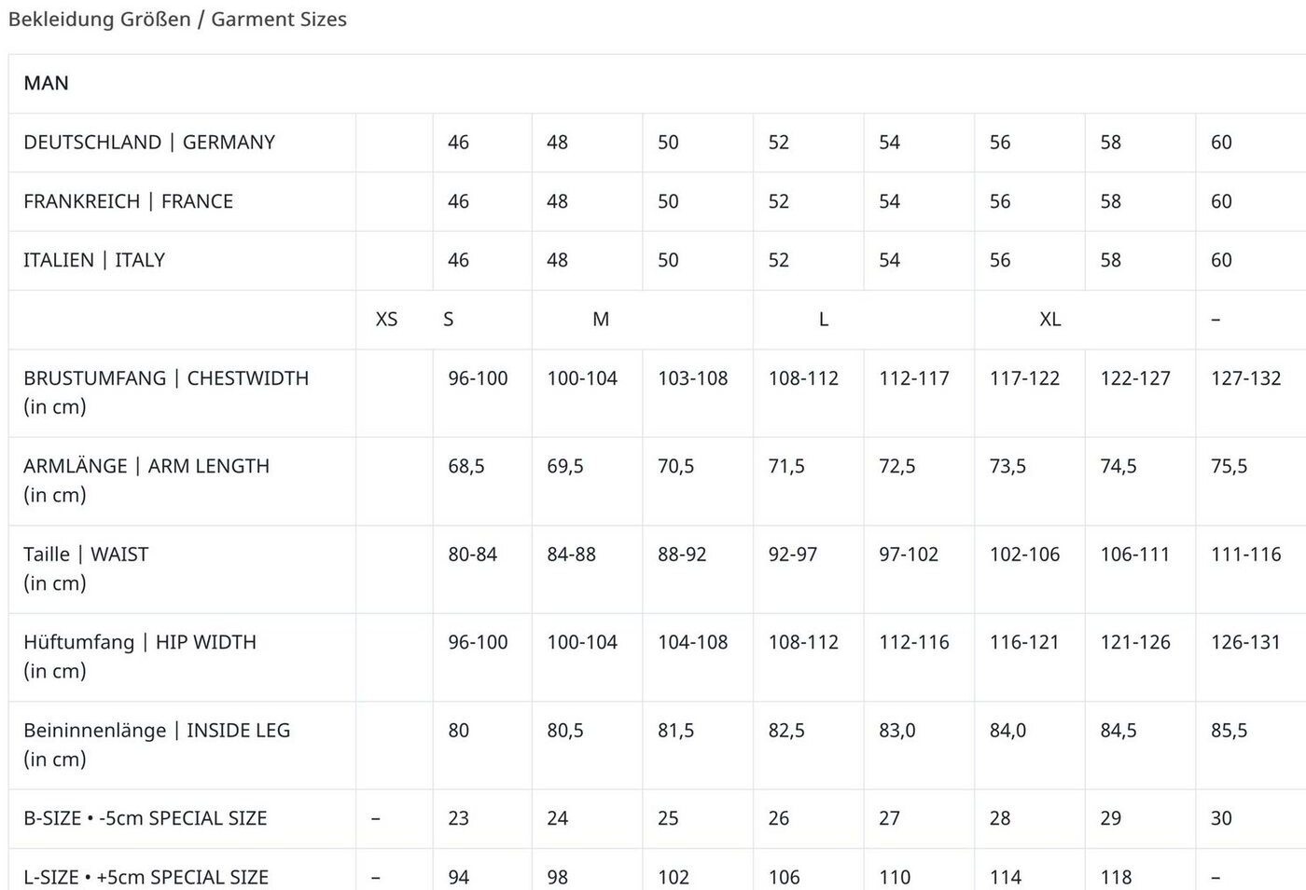Click the MAN table header
The width and height of the screenshot is (1306, 890).
click(47, 83)
